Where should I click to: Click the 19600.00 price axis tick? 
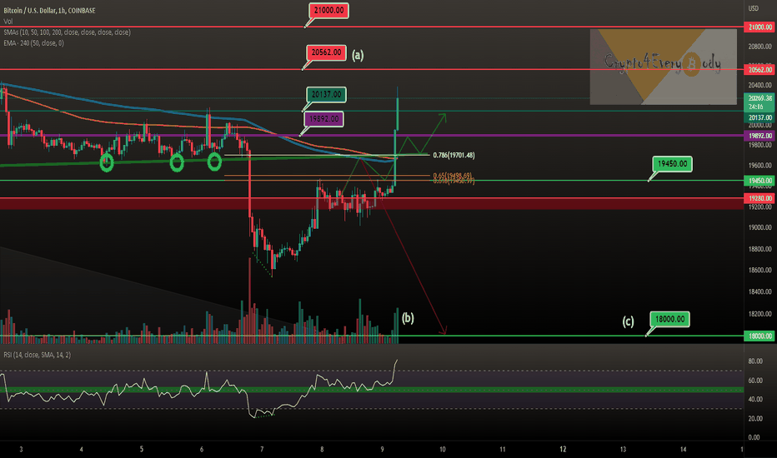[759, 166]
